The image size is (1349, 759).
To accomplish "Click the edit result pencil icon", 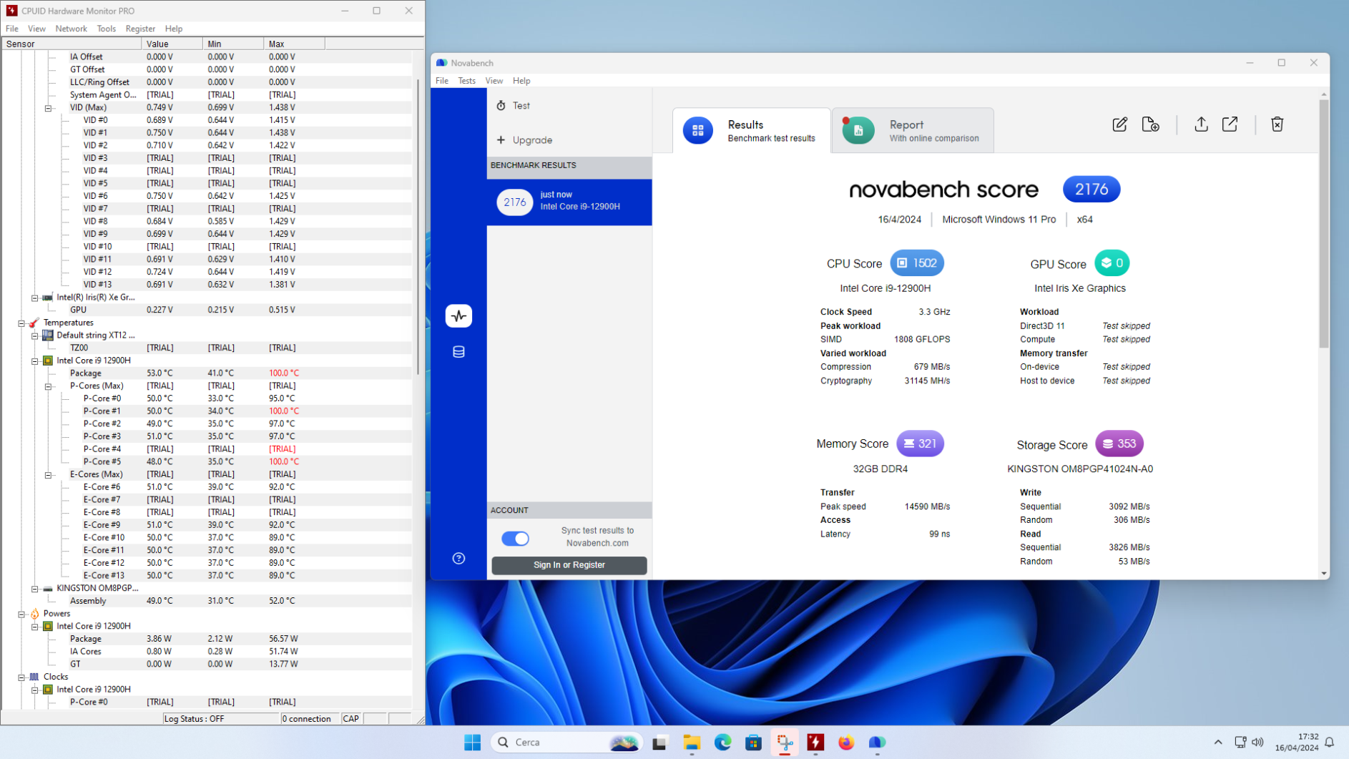I will point(1119,124).
